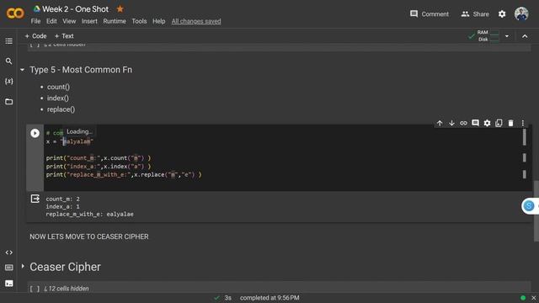Rename the Week 2 - One Shot title

coord(75,9)
